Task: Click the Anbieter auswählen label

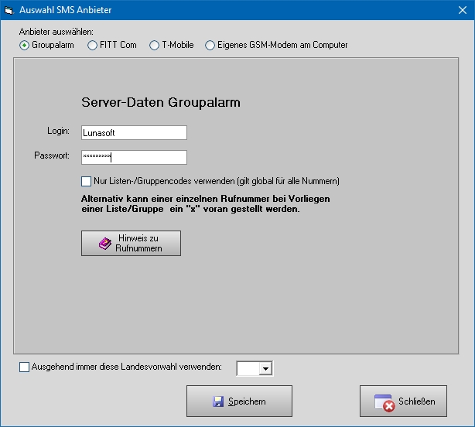Action: coord(56,32)
